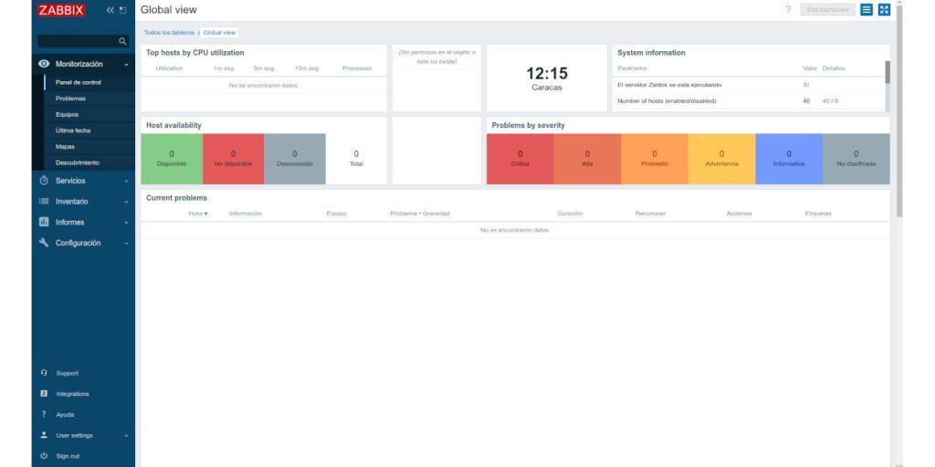Click the Processes column header
935x467 pixels.
click(x=357, y=68)
